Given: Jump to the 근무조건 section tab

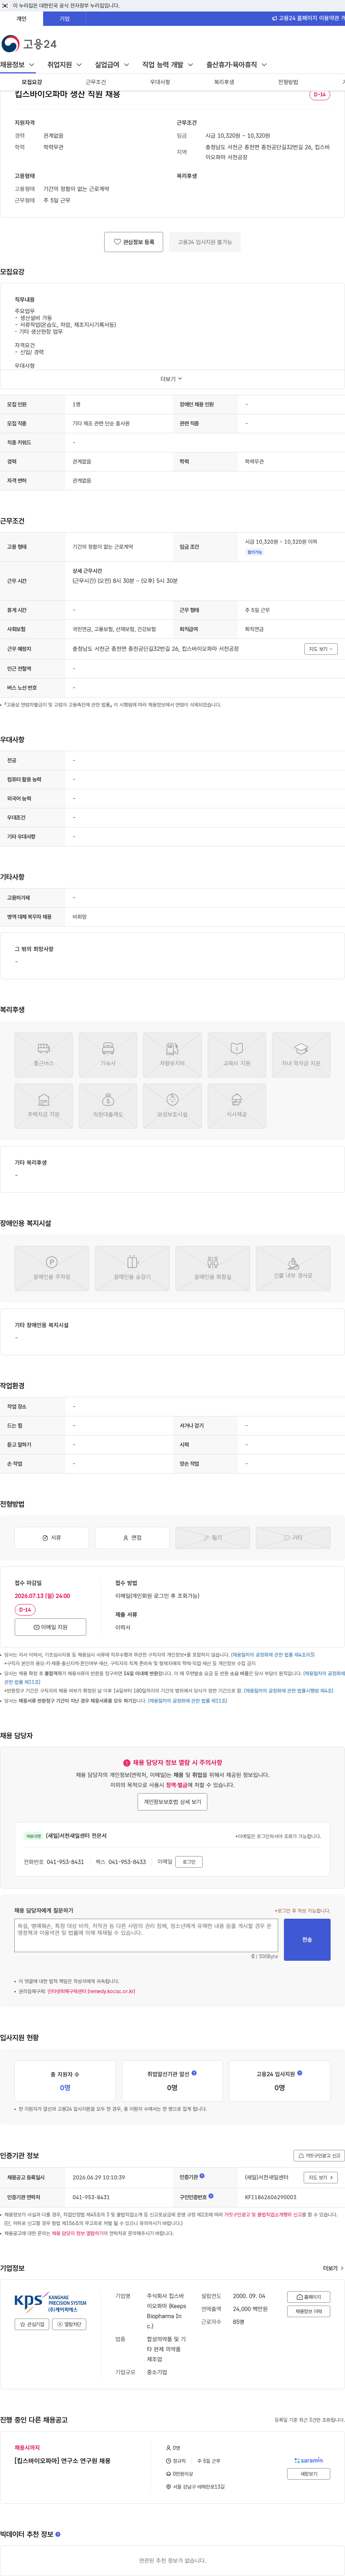Looking at the screenshot, I should [x=96, y=82].
